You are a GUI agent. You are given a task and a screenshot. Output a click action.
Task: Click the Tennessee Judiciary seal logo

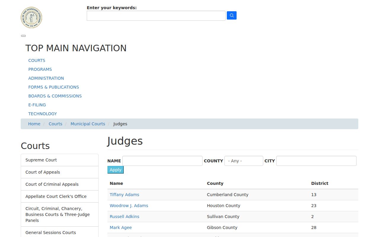[31, 18]
